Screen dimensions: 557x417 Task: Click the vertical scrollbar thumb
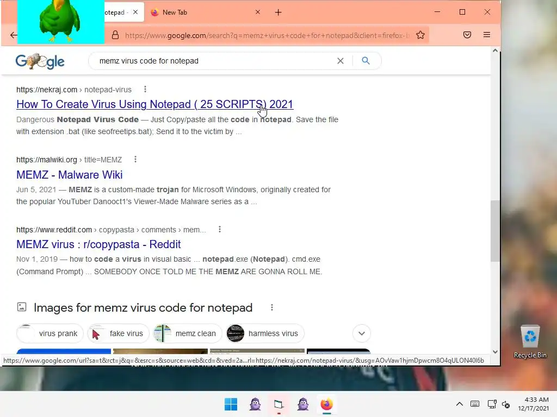(x=495, y=231)
